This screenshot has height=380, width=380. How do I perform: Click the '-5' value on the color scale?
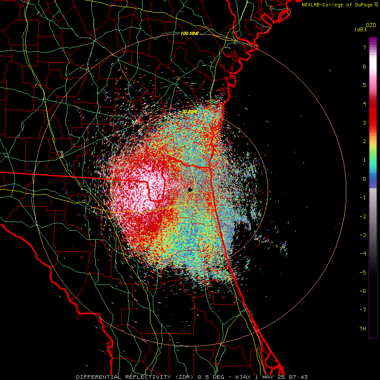363,273
